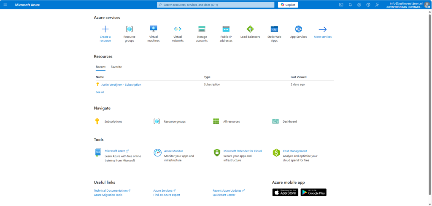Viewport: 432px width, 206px height.
Task: Focus the search resources input field
Action: [215, 5]
